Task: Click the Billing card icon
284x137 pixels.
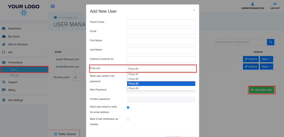Action: click(4, 90)
